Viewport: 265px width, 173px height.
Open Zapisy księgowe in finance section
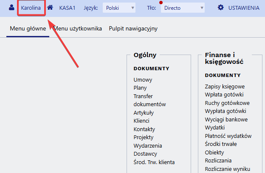(x=224, y=86)
